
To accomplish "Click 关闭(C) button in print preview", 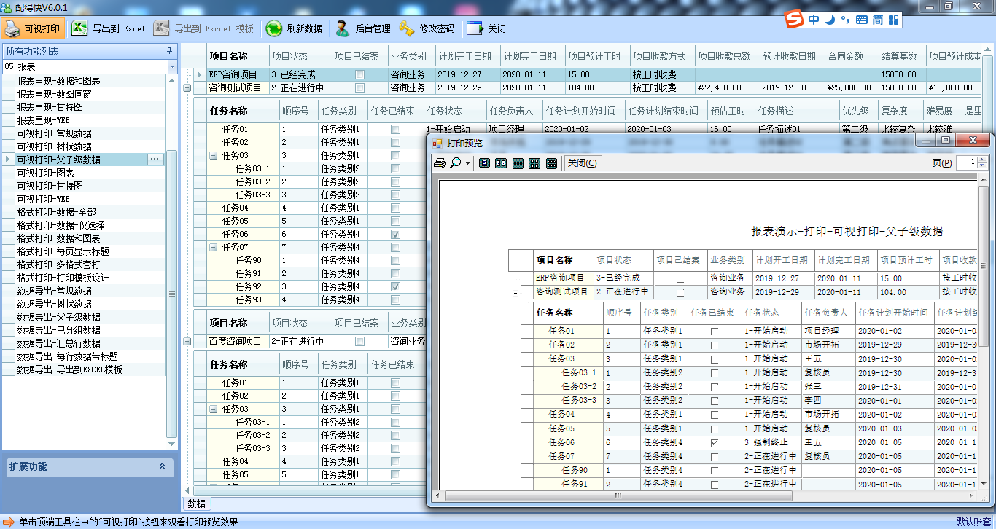I will (583, 163).
